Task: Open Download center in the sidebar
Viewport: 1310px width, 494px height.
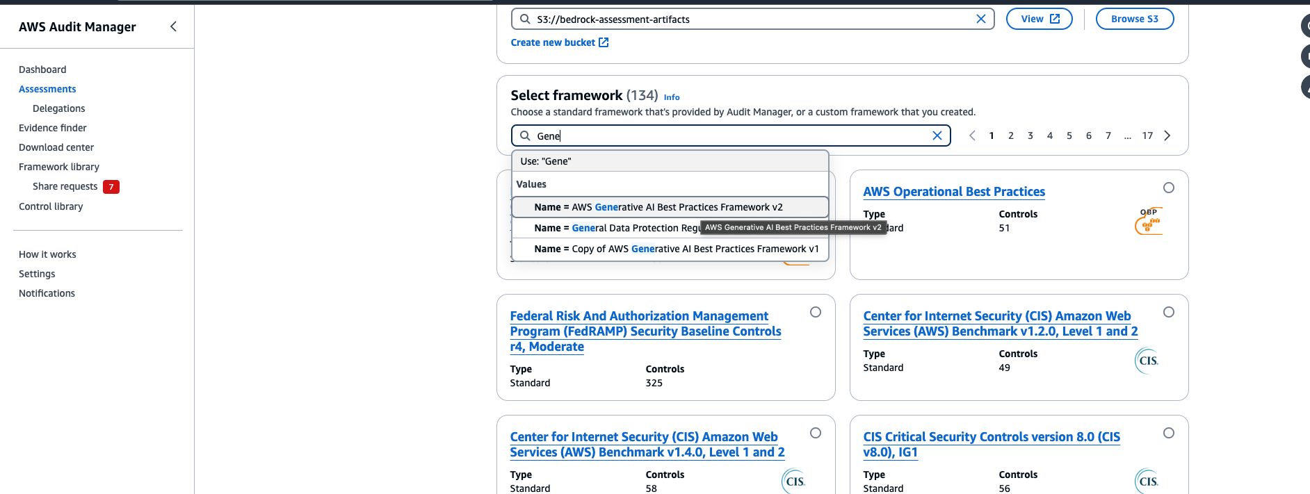Action: pyautogui.click(x=56, y=147)
